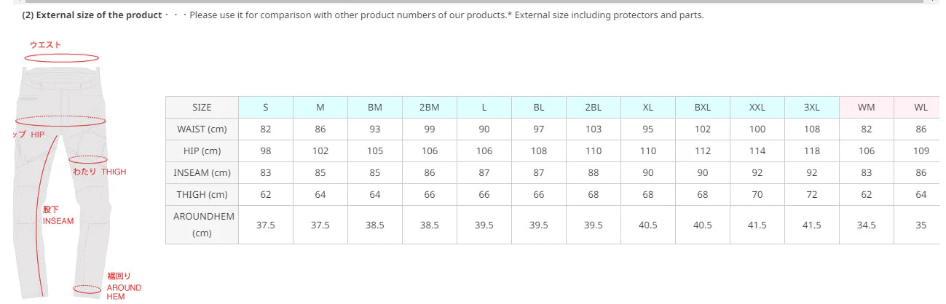Click the inseam value for size S
The height and width of the screenshot is (304, 946).
pos(266,173)
